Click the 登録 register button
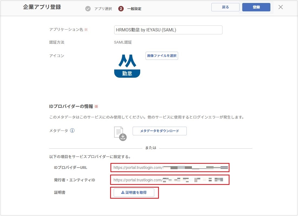Viewport: 298px width, 216px height. [x=256, y=7]
